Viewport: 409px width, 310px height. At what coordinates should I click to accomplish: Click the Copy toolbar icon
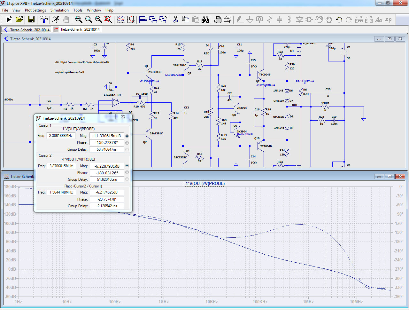pyautogui.click(x=185, y=20)
